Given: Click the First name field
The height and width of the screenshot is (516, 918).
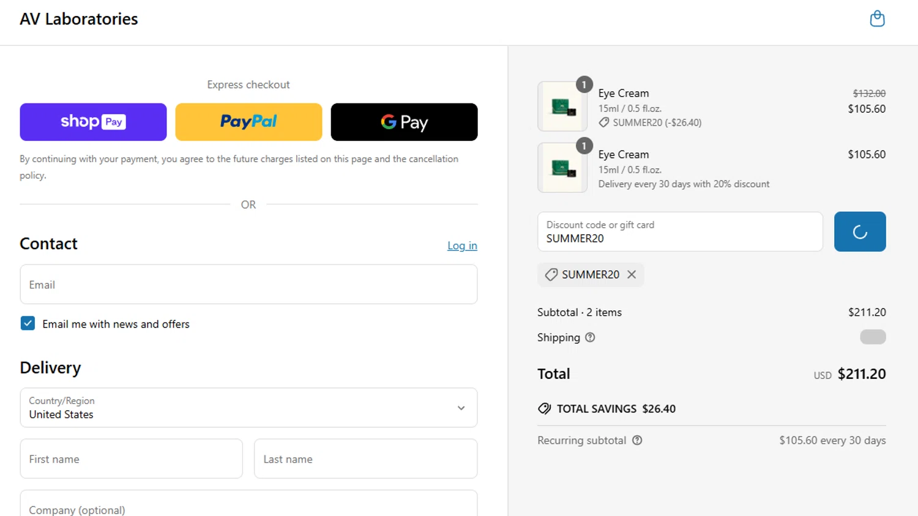Looking at the screenshot, I should point(132,458).
